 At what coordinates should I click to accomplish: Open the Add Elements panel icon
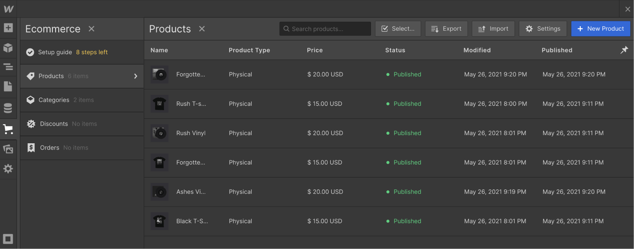coord(8,28)
